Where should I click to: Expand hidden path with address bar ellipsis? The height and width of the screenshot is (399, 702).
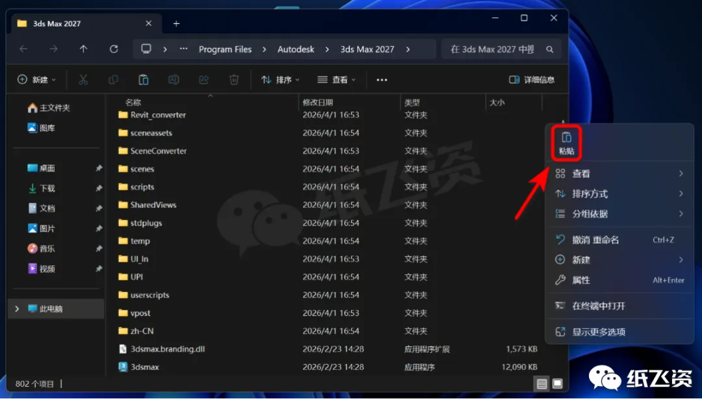click(x=183, y=49)
